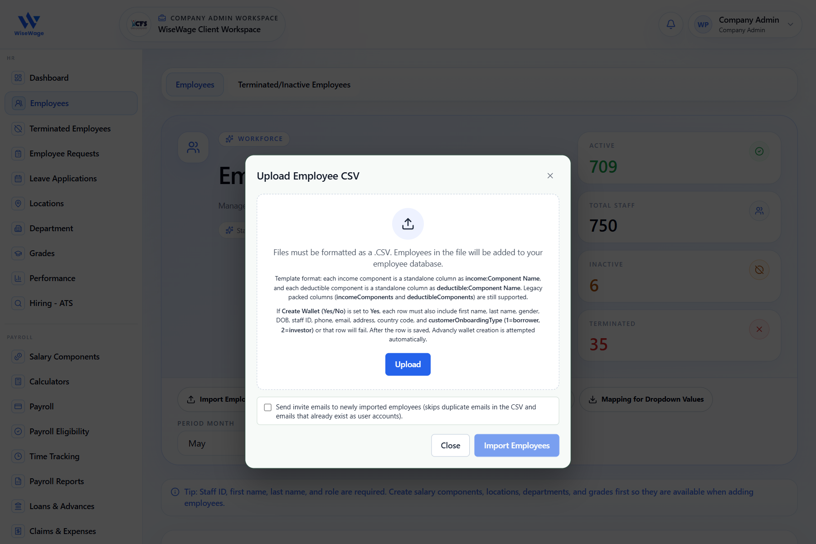The image size is (816, 544).
Task: Switch to Terminated/Inactive Employees tab
Action: pos(294,85)
